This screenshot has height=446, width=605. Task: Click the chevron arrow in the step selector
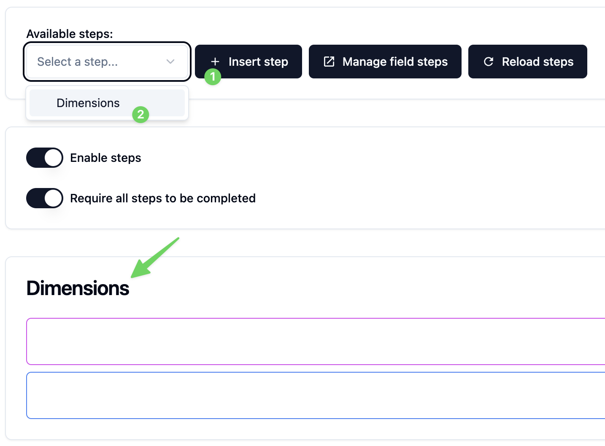(170, 62)
